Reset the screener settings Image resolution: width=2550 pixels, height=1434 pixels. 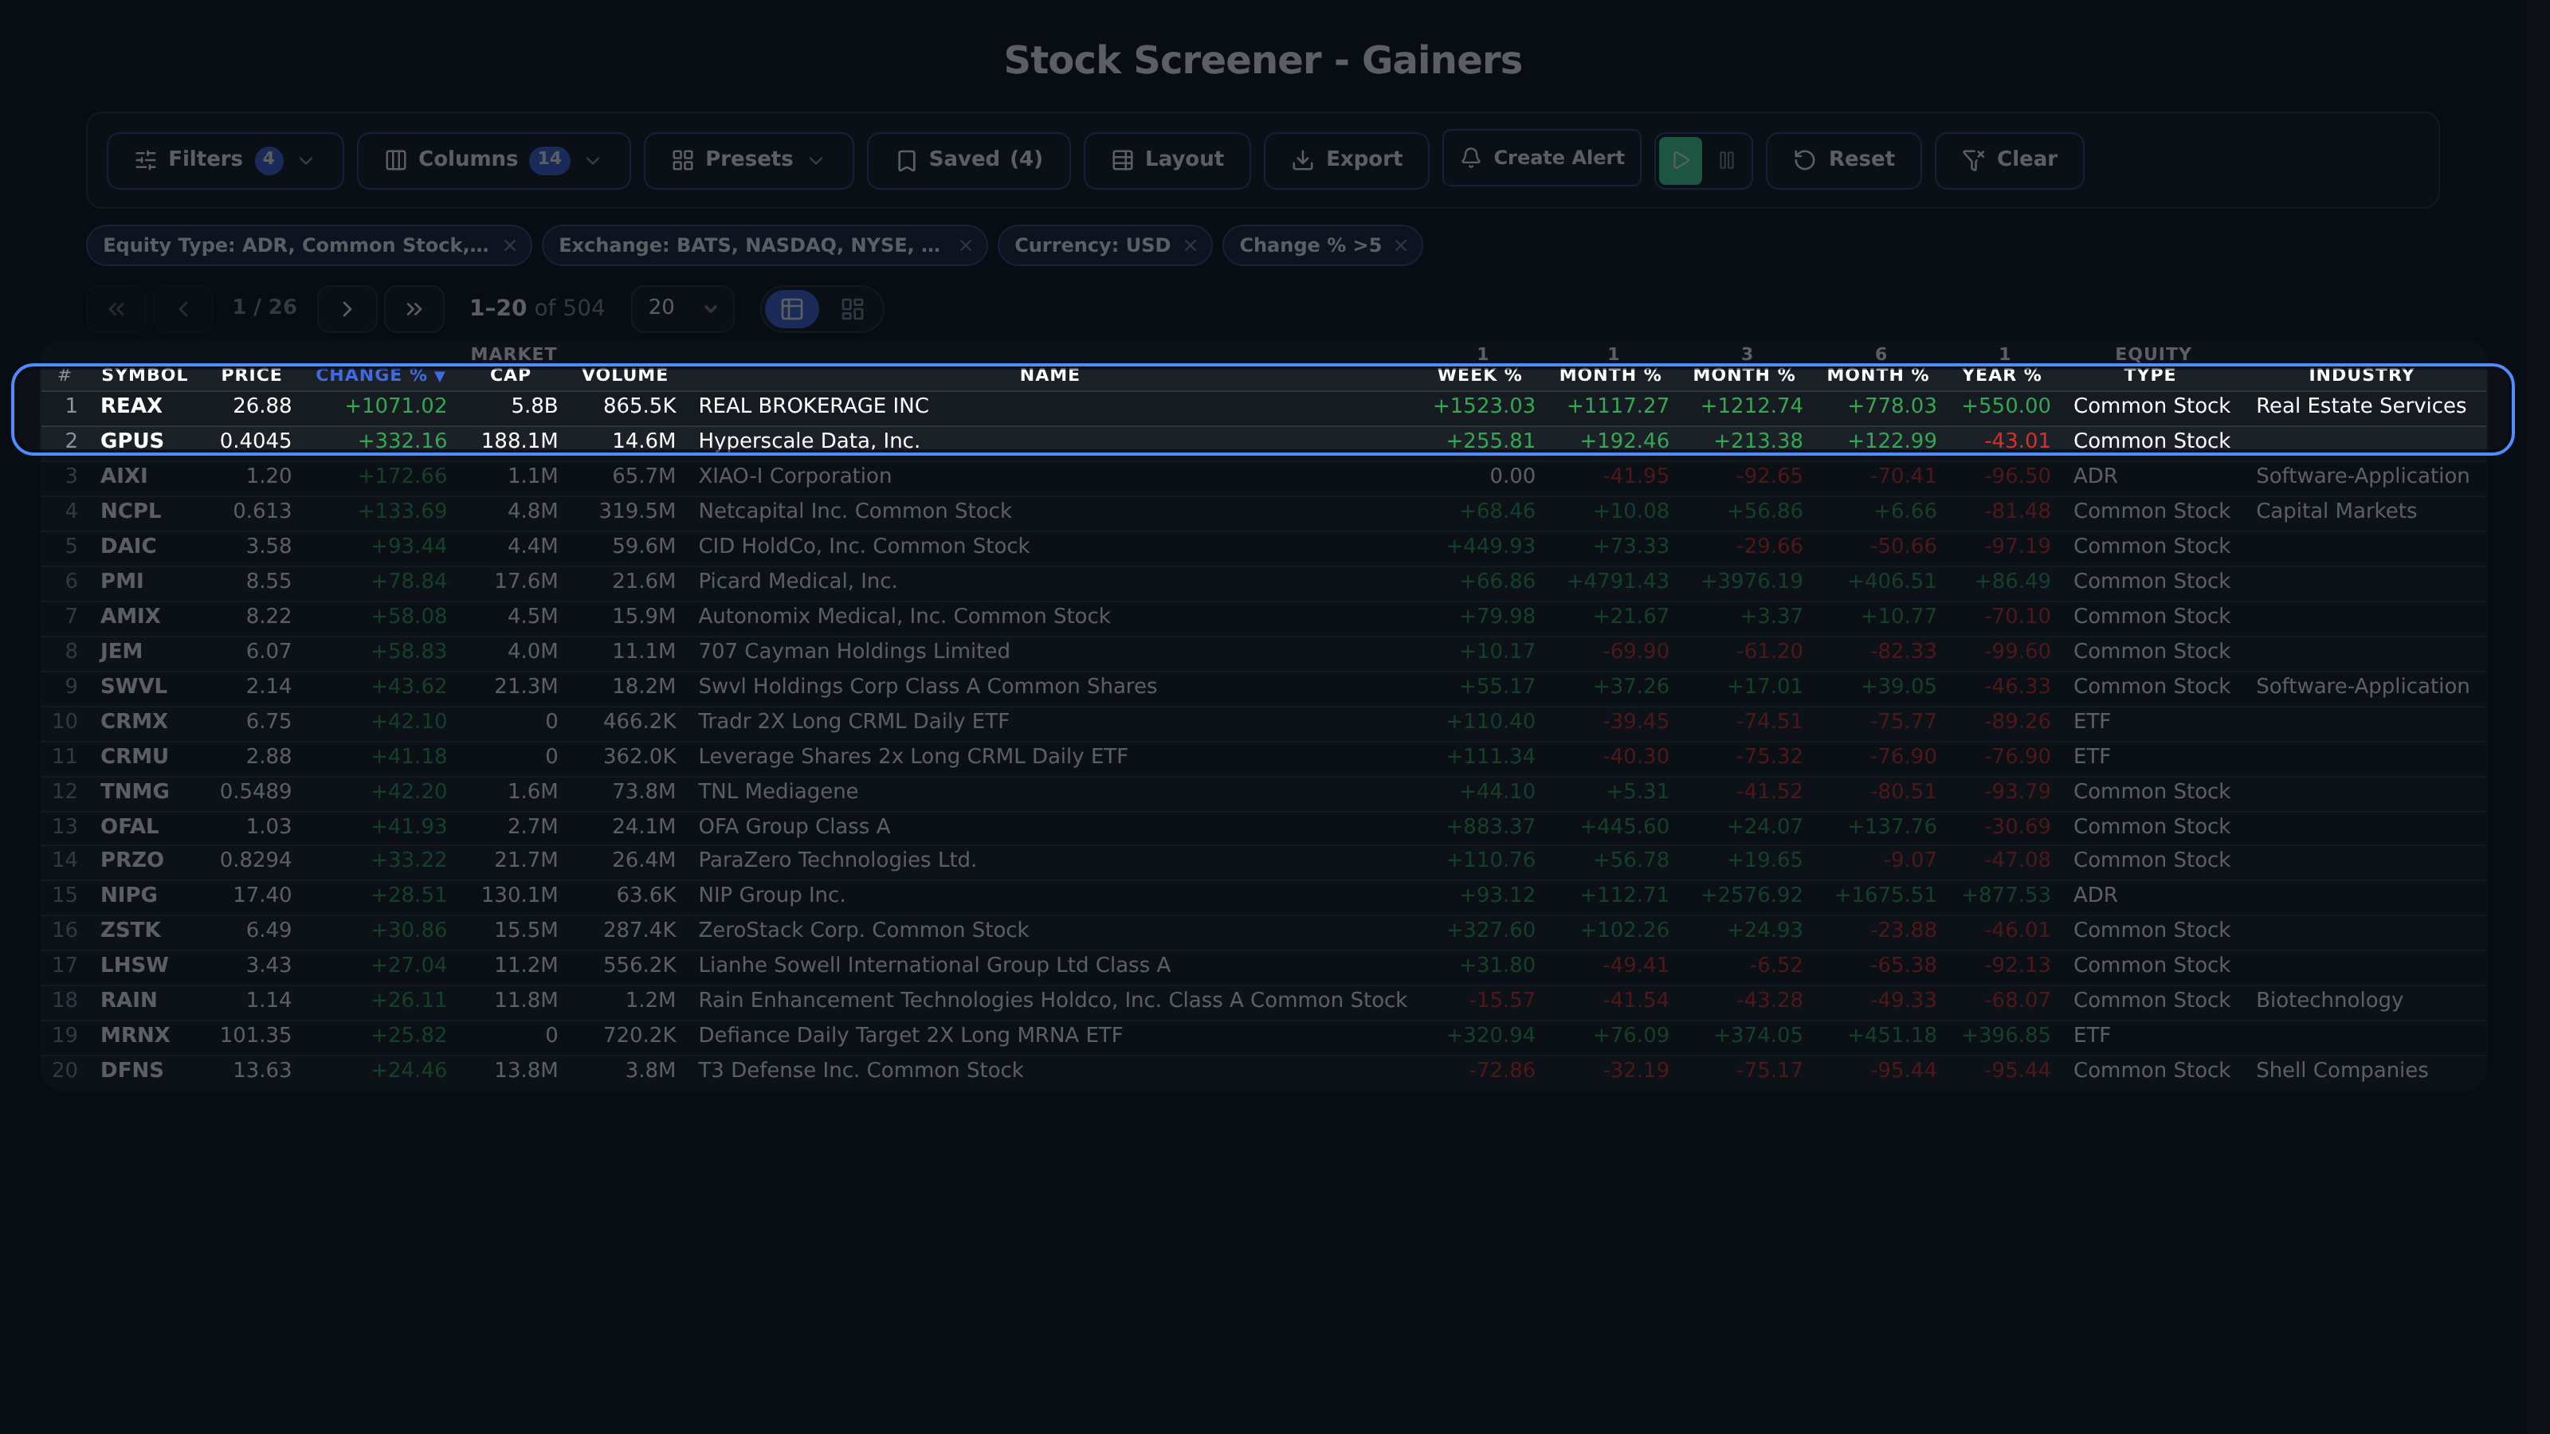[x=1843, y=159]
